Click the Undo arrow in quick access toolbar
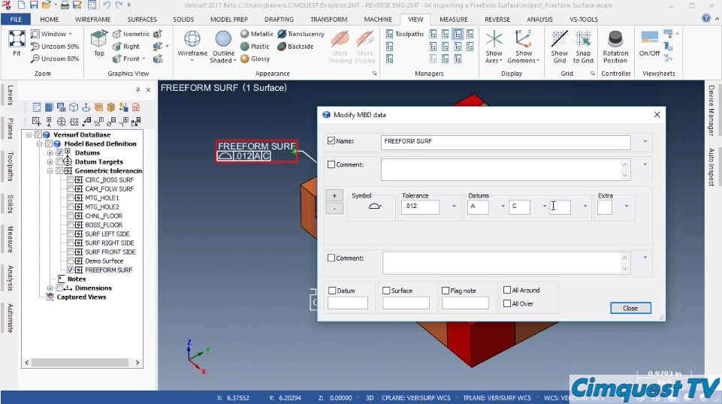 coord(107,5)
